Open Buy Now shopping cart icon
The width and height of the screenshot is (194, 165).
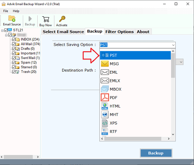click(45, 19)
